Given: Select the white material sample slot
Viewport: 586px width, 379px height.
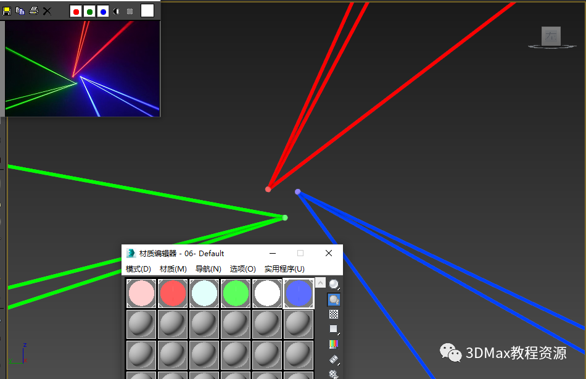Looking at the screenshot, I should pyautogui.click(x=267, y=293).
